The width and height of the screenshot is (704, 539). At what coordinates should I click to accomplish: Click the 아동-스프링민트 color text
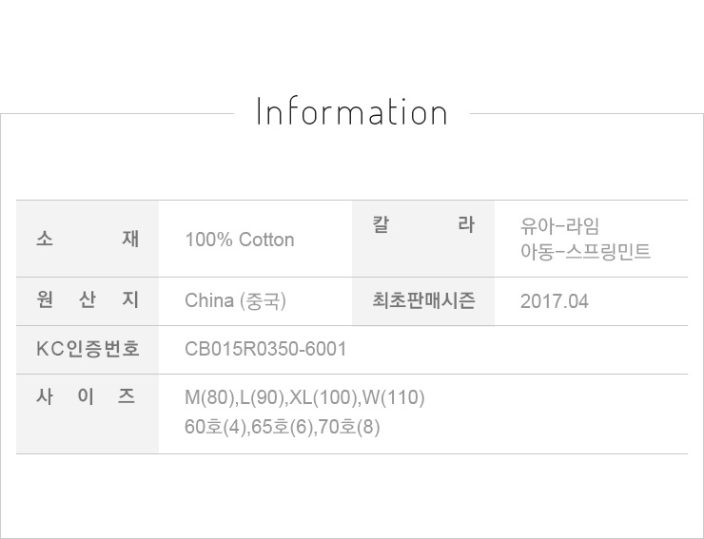585,252
